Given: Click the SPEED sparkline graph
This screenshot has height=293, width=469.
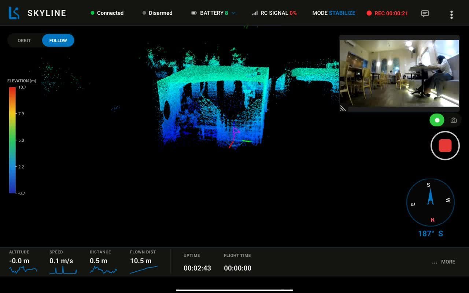Looking at the screenshot, I should [63, 270].
